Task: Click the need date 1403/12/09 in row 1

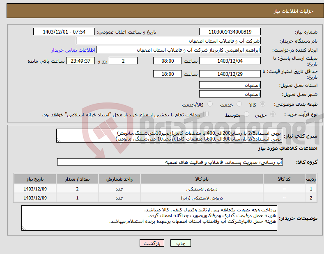Action: [35, 189]
